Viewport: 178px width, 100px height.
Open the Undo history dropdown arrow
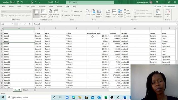pyautogui.click(x=24, y=2)
